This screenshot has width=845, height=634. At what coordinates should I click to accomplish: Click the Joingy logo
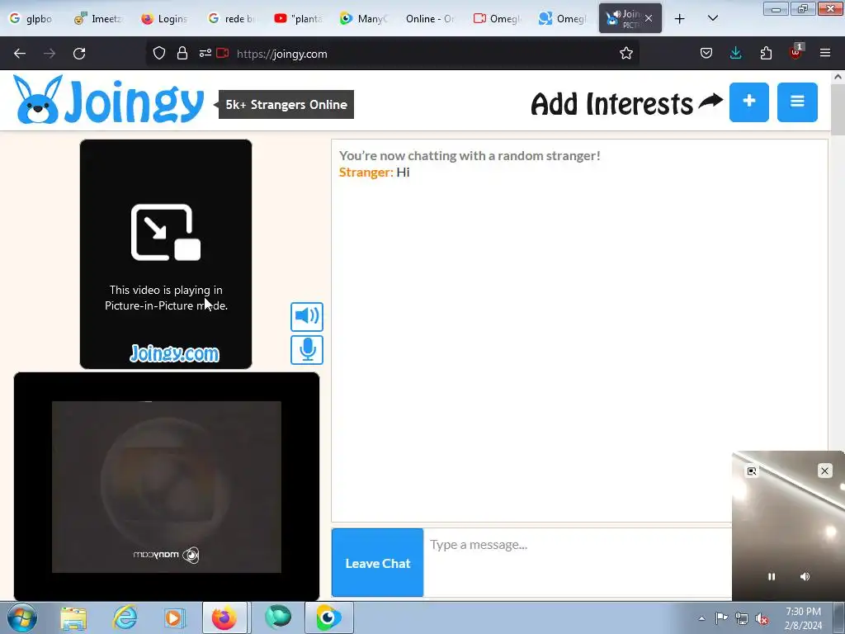coord(108,100)
